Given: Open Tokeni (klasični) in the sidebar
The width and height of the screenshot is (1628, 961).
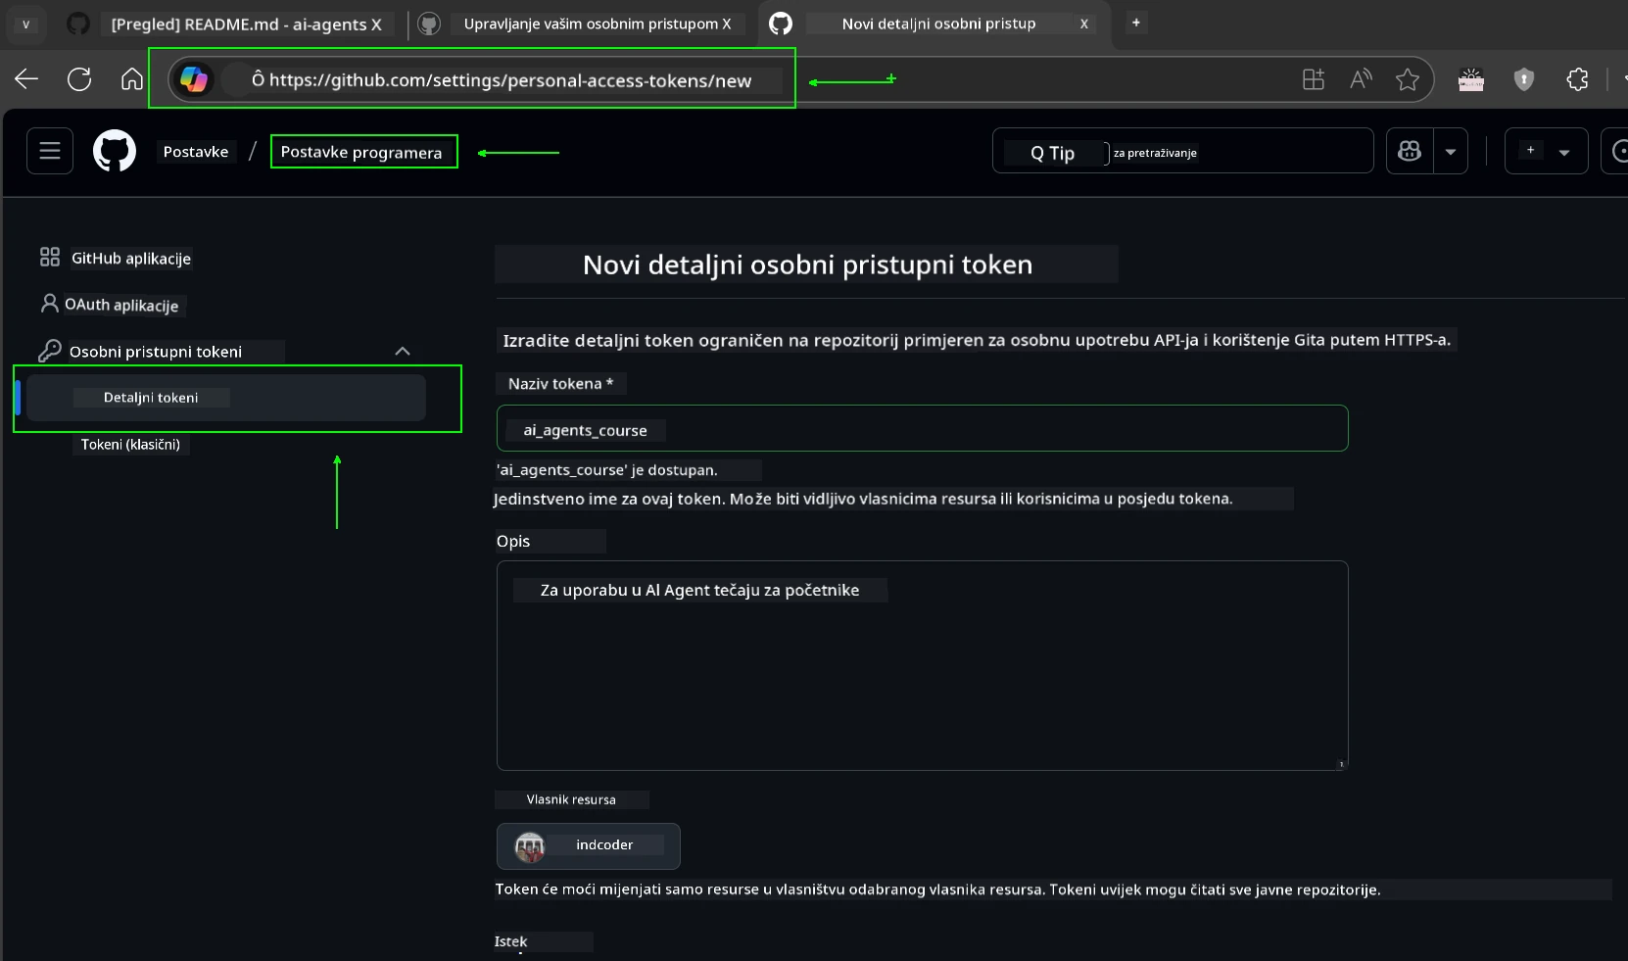Looking at the screenshot, I should pos(130,444).
